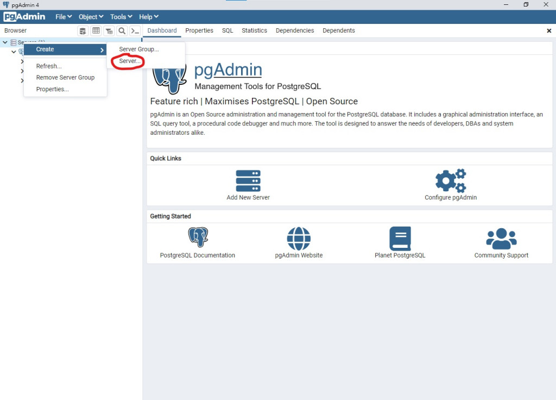
Task: Switch to the SQL tab
Action: click(x=228, y=30)
